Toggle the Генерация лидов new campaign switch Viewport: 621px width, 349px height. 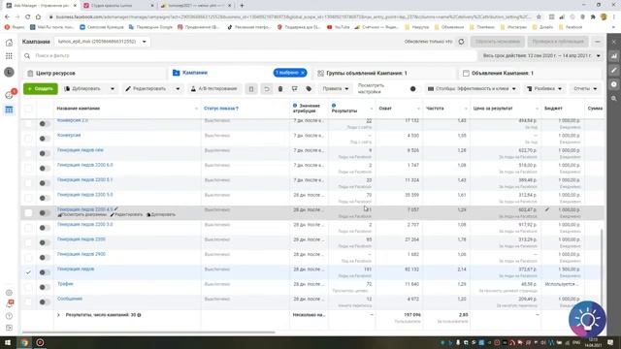[x=45, y=153]
